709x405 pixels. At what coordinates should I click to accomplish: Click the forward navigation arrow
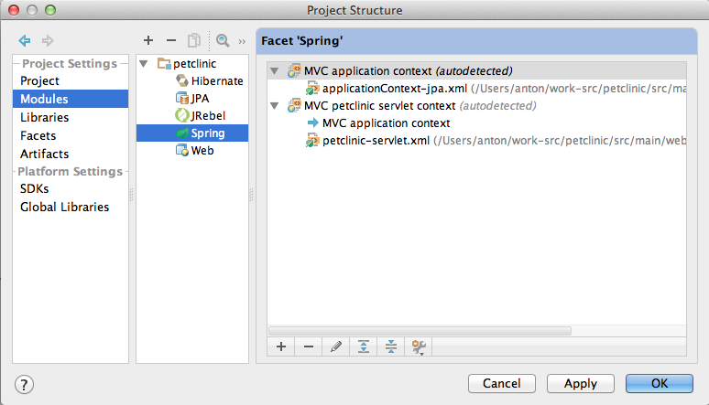(x=48, y=40)
